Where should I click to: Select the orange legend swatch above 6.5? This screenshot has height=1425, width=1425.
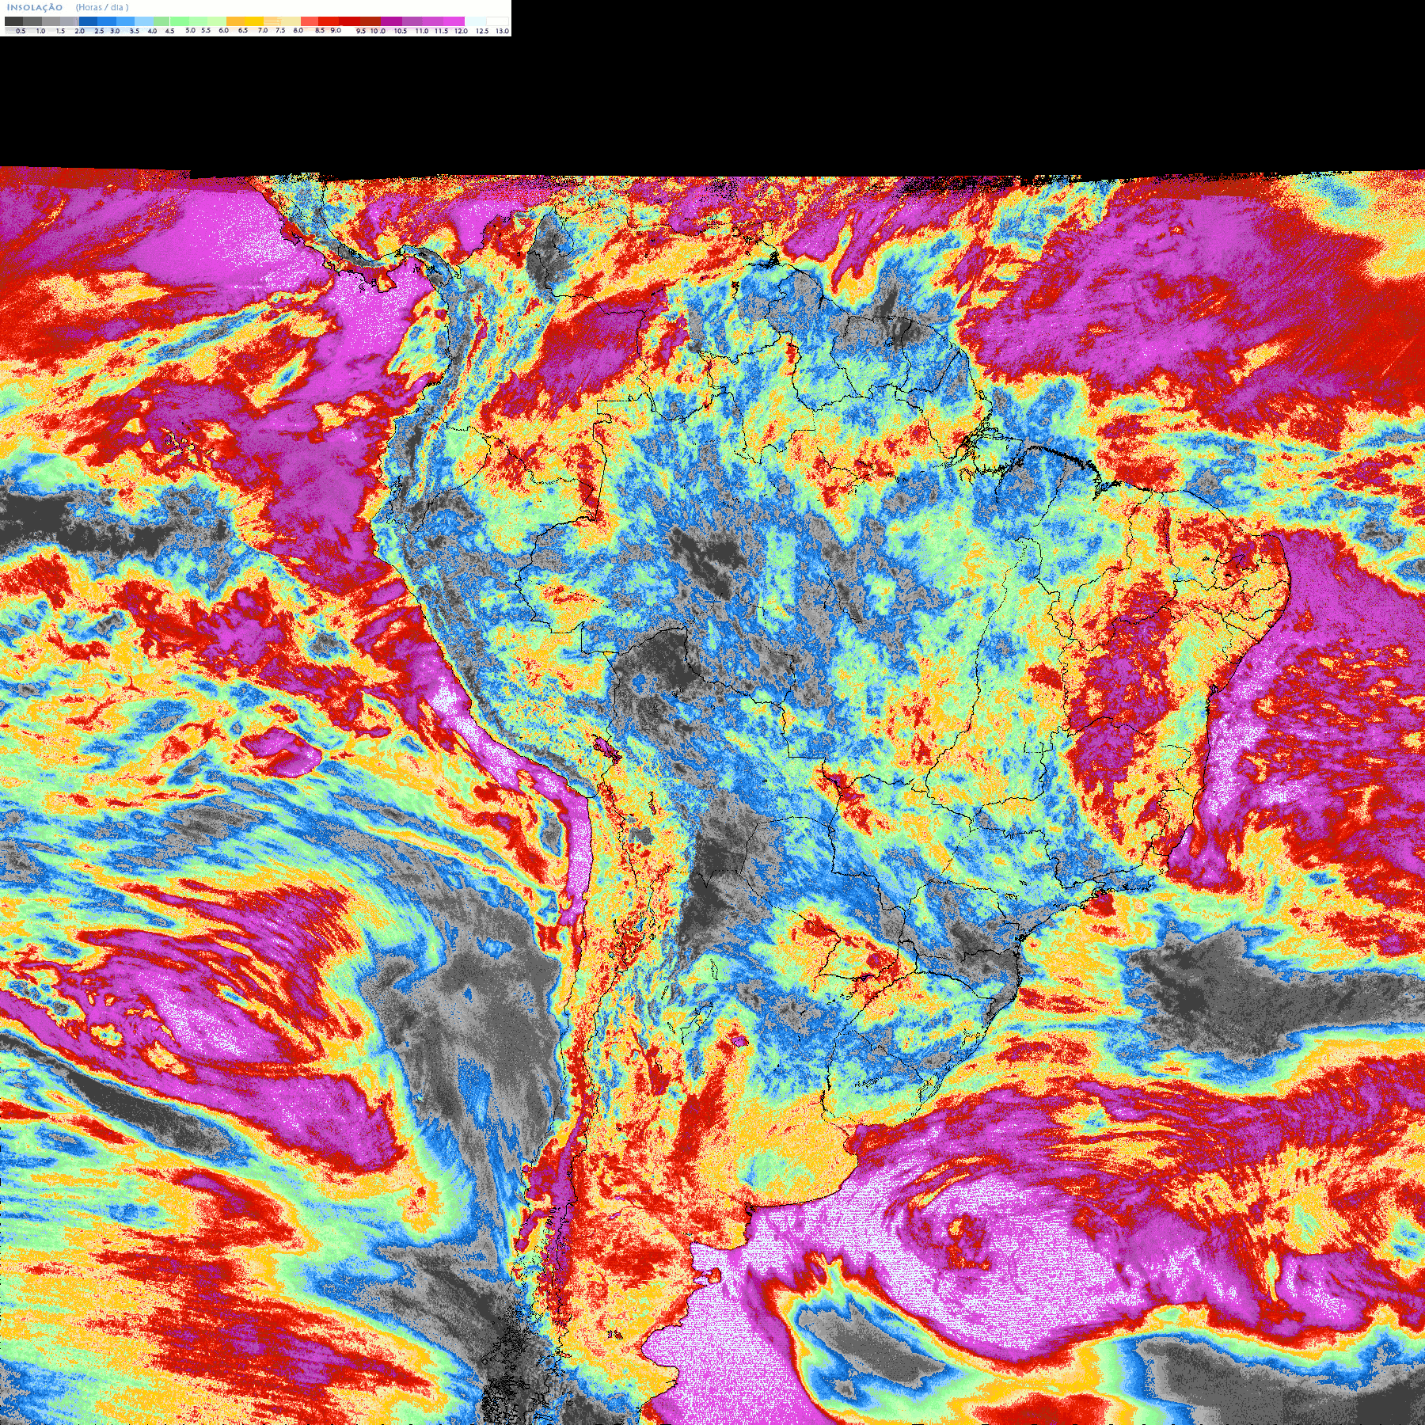click(x=235, y=21)
